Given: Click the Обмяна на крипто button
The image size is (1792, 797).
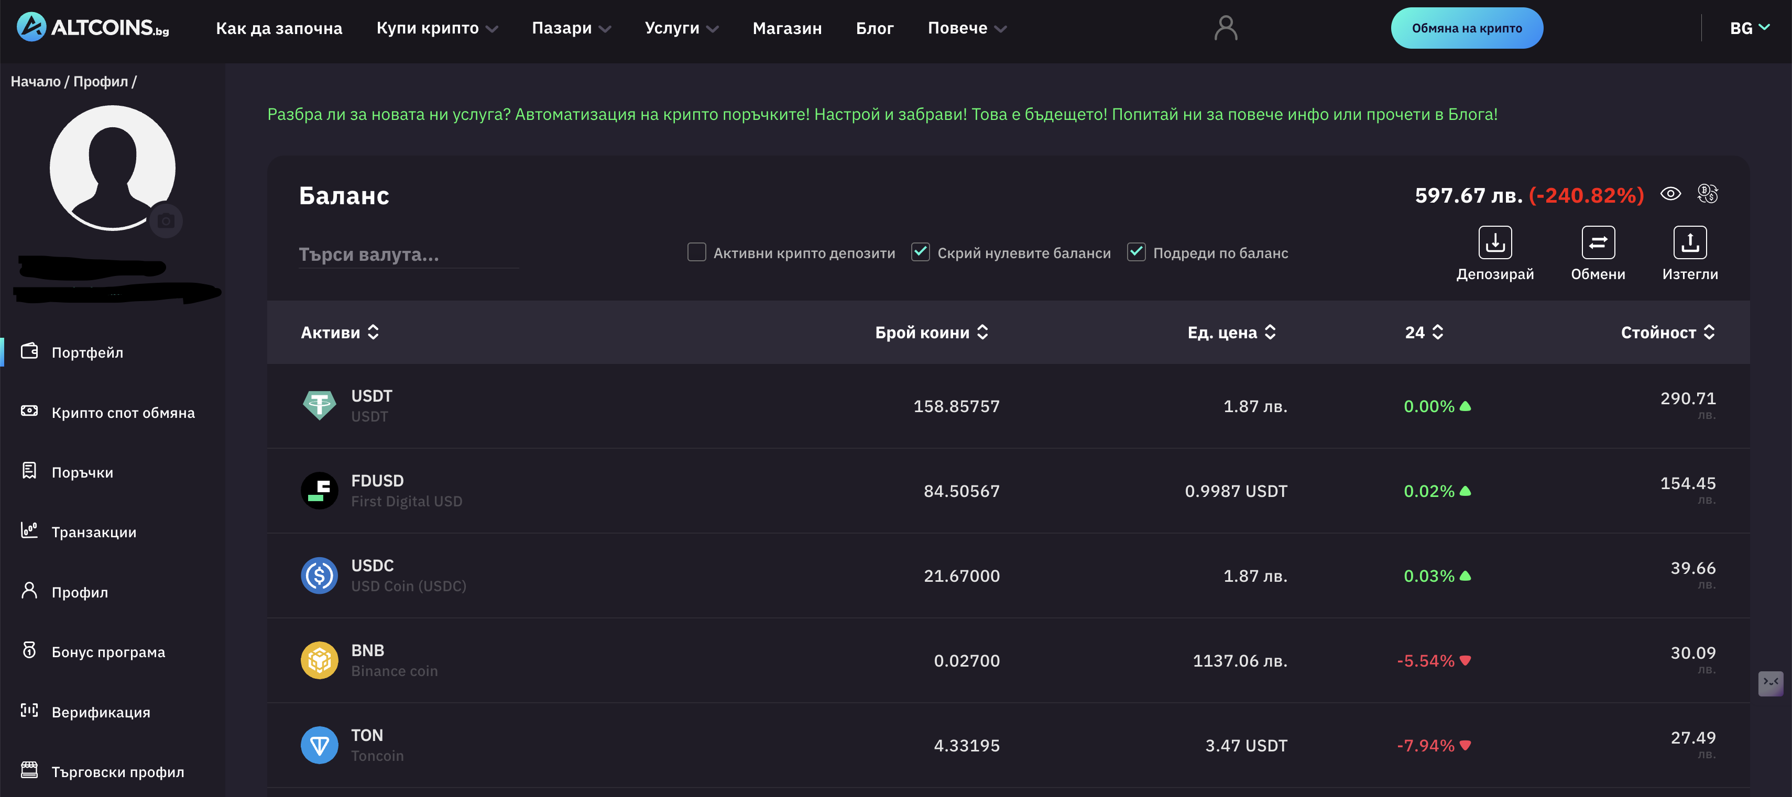Looking at the screenshot, I should [x=1467, y=28].
